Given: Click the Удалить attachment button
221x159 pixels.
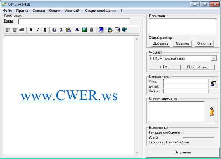Looking at the screenshot, I should (x=183, y=44).
